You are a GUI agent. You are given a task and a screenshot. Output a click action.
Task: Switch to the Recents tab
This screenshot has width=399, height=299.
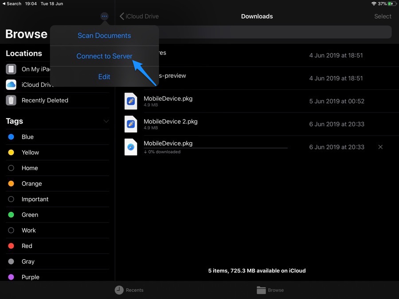coord(129,290)
